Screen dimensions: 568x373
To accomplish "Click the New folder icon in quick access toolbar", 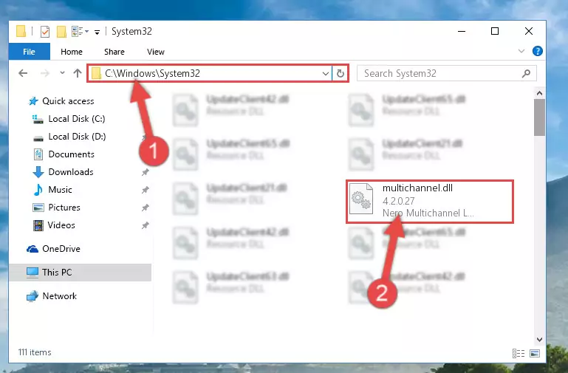I will 61,32.
